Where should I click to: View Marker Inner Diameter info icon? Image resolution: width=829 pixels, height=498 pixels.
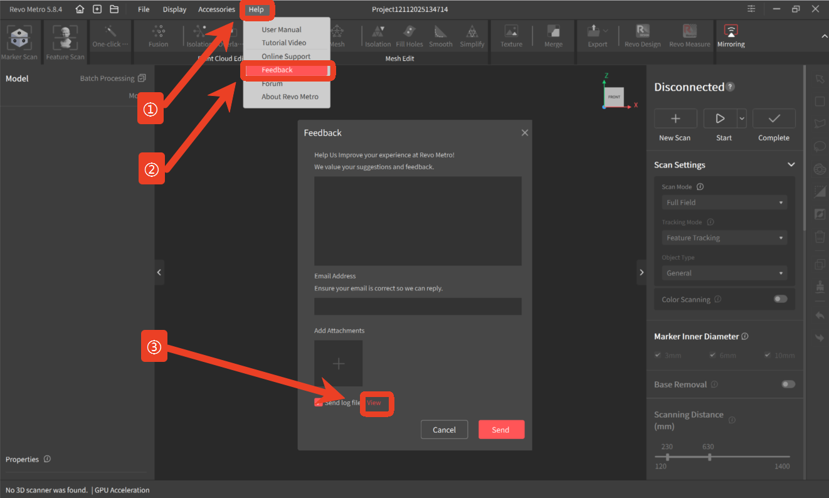[x=745, y=337]
